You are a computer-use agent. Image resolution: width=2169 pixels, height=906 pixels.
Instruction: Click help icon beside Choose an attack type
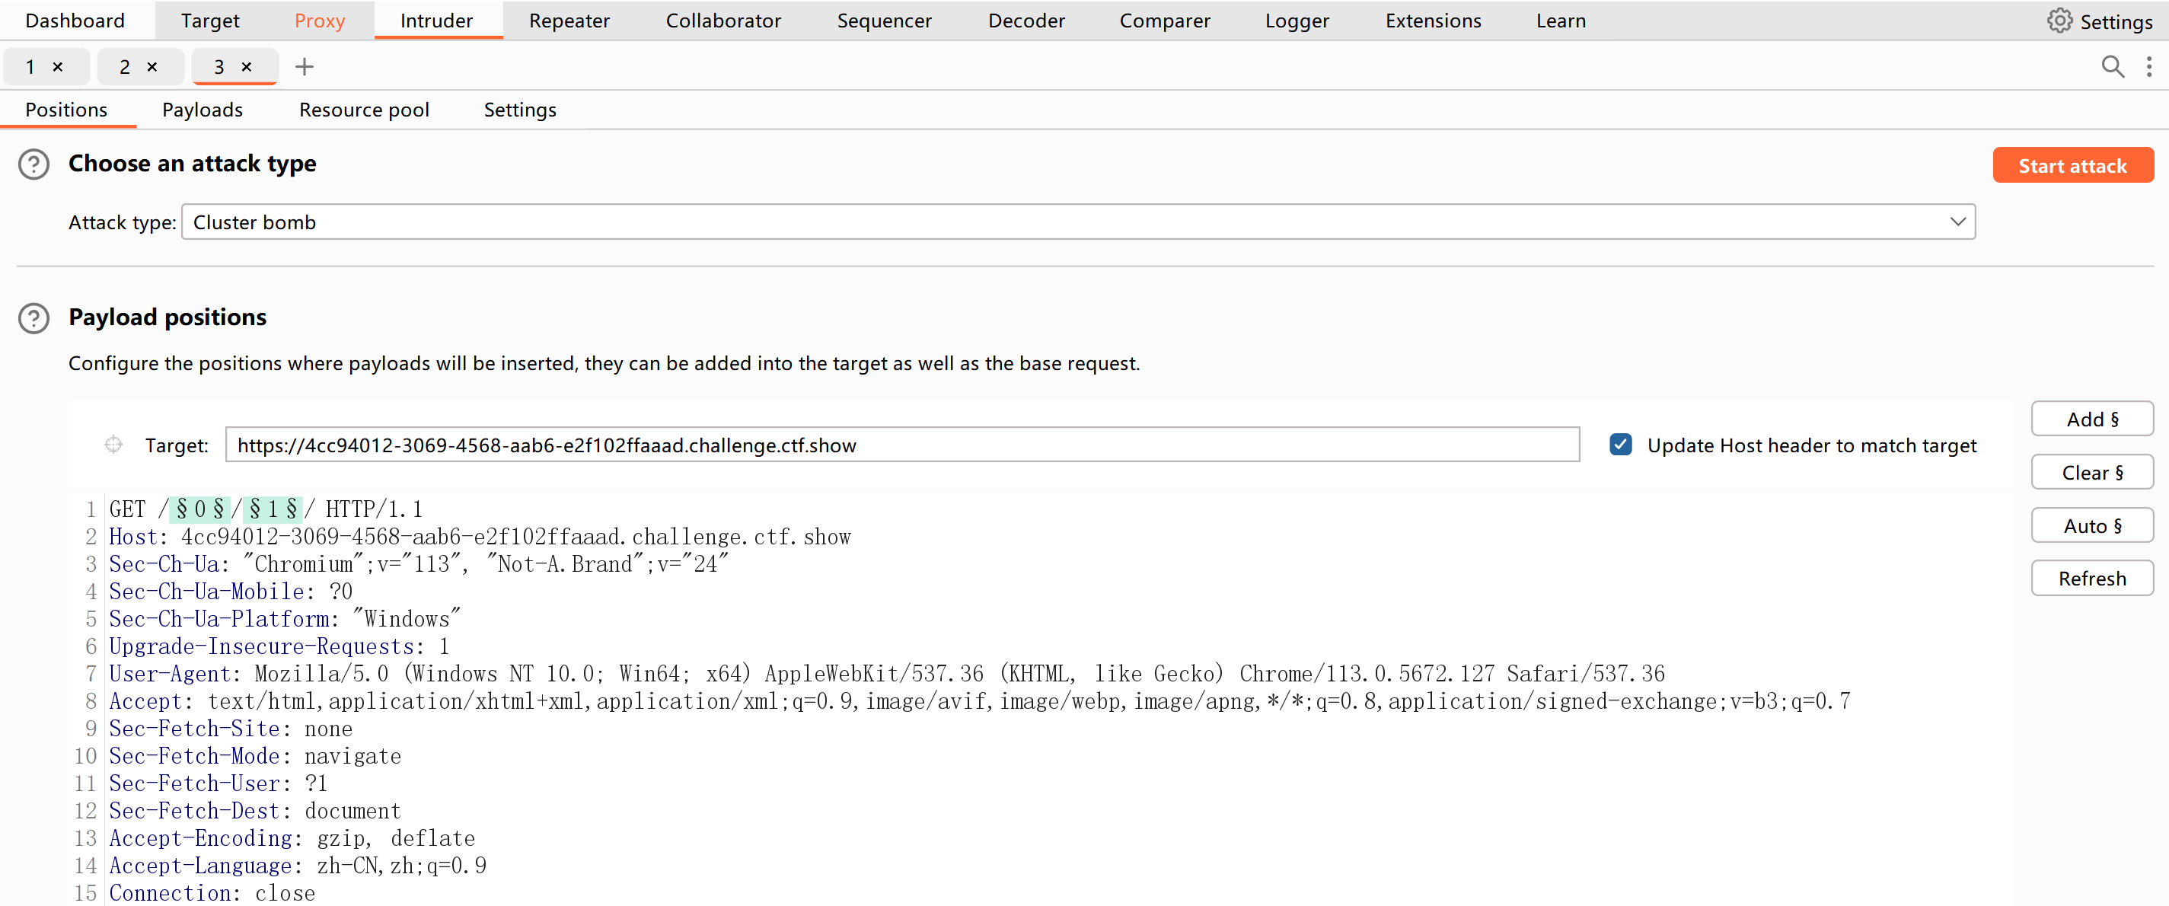pos(33,164)
